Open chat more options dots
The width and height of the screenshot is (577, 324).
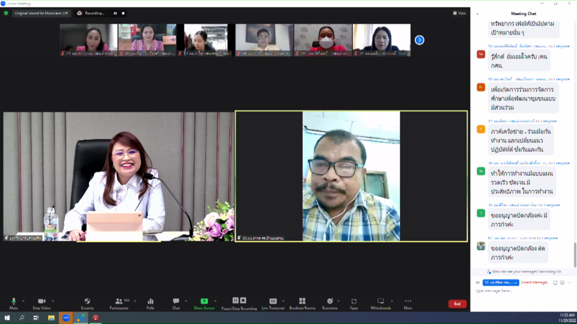click(x=569, y=283)
